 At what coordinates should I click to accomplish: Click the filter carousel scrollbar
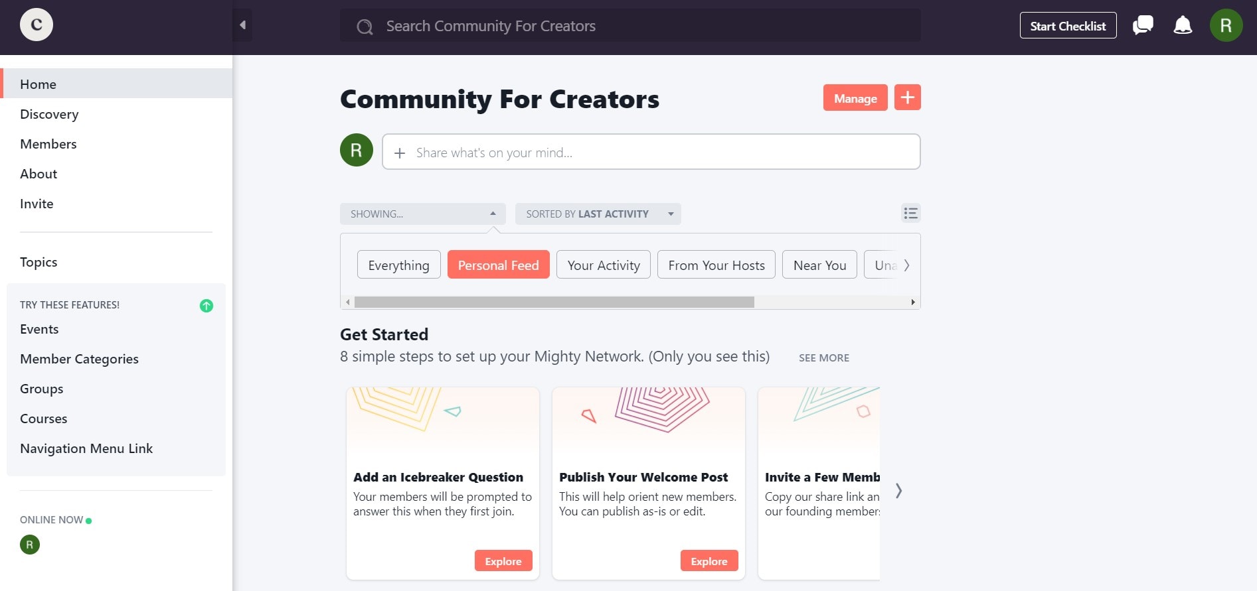coord(554,302)
